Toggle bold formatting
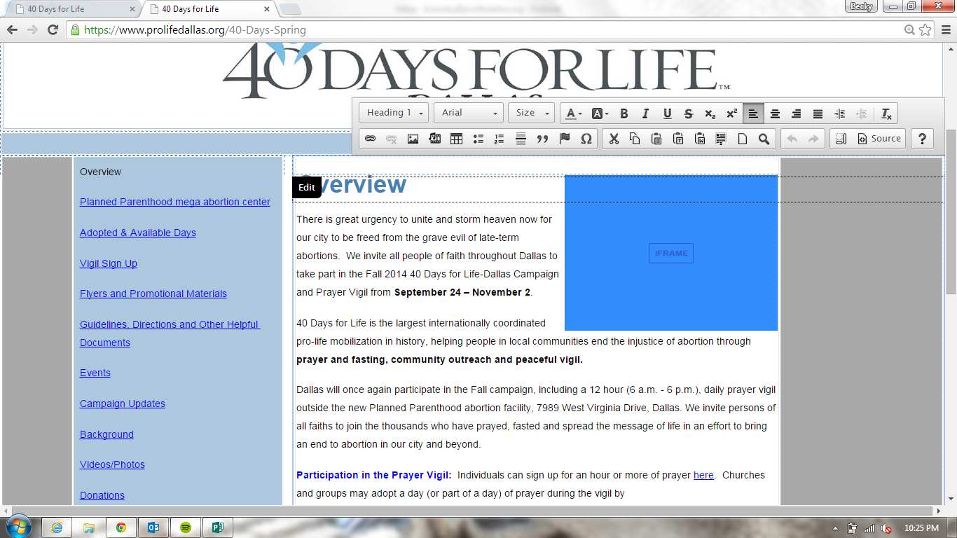 tap(624, 113)
